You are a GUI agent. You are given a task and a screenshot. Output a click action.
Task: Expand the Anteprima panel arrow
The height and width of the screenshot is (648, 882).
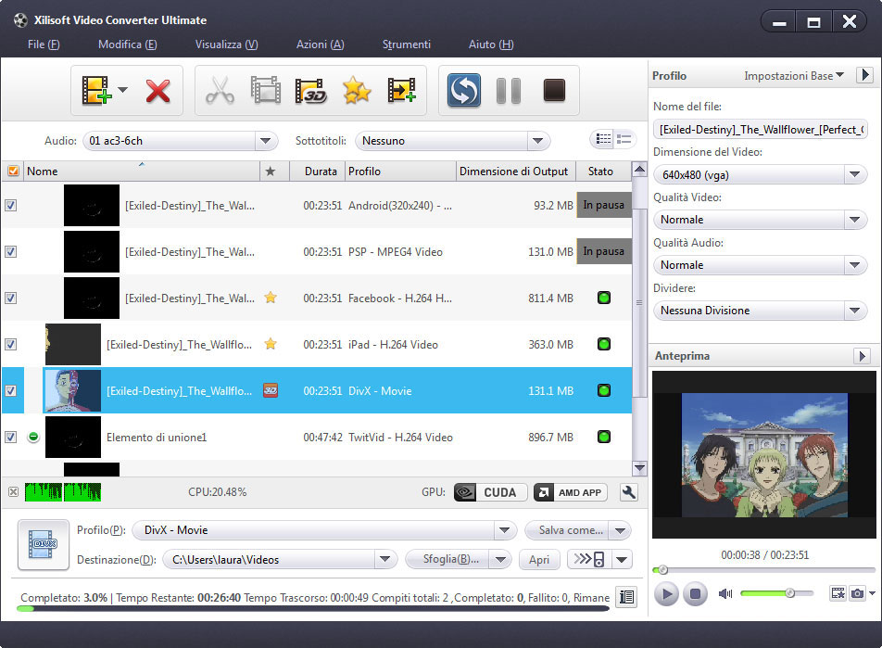pyautogui.click(x=862, y=356)
